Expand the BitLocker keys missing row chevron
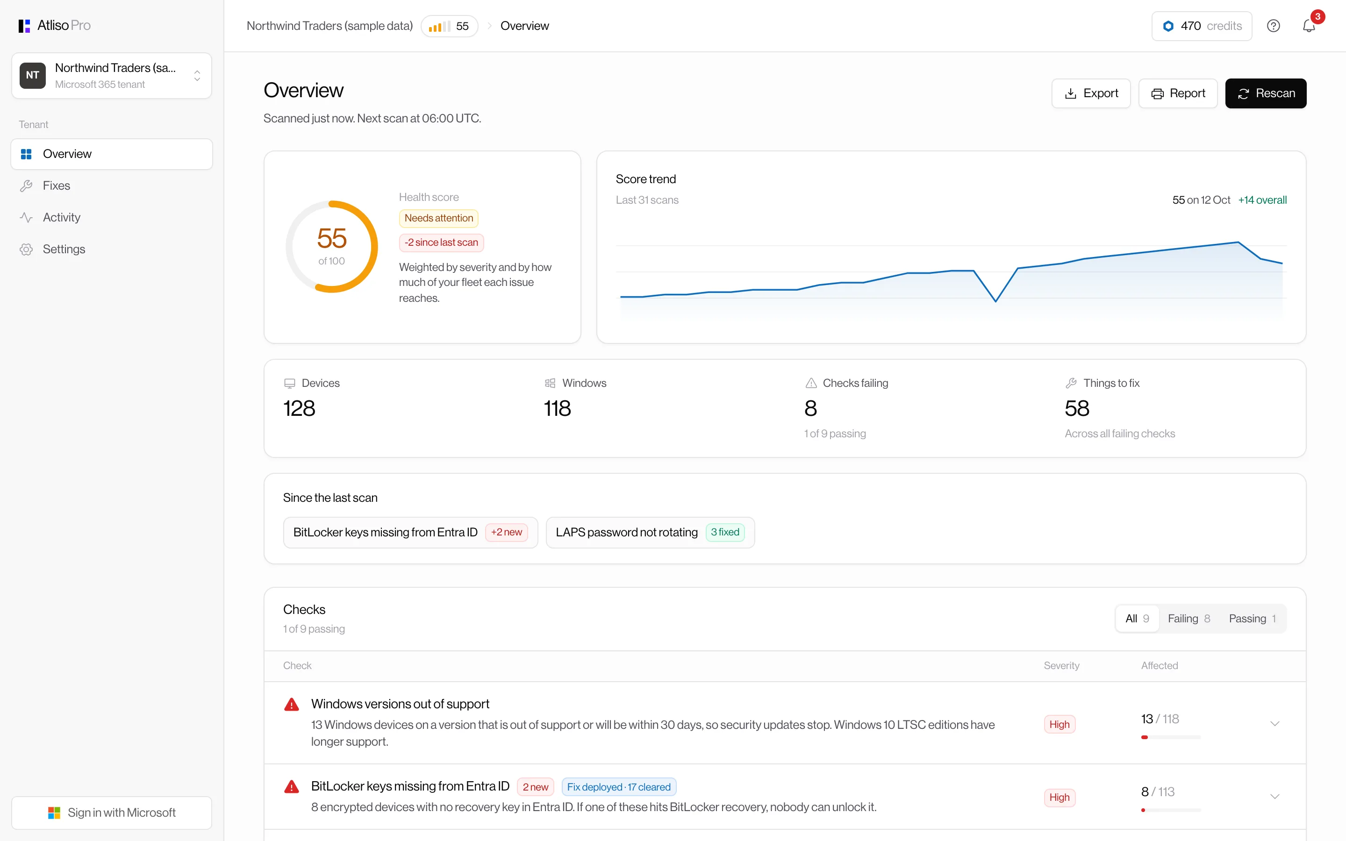 1275,797
